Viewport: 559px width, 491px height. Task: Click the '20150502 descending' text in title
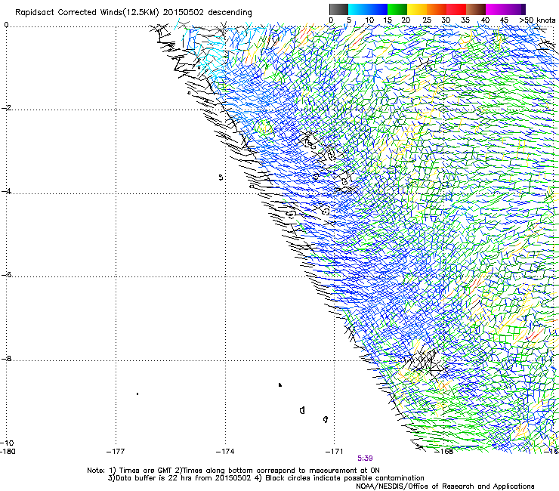[x=208, y=12]
